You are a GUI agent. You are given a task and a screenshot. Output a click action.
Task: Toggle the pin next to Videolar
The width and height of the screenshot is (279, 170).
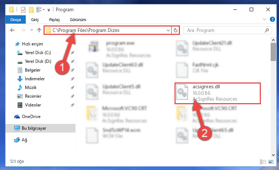tap(73, 105)
